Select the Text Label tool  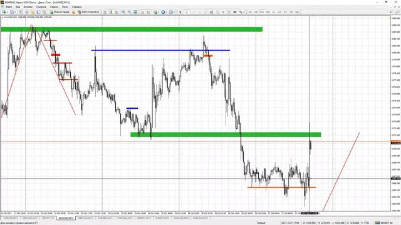[x=229, y=12]
